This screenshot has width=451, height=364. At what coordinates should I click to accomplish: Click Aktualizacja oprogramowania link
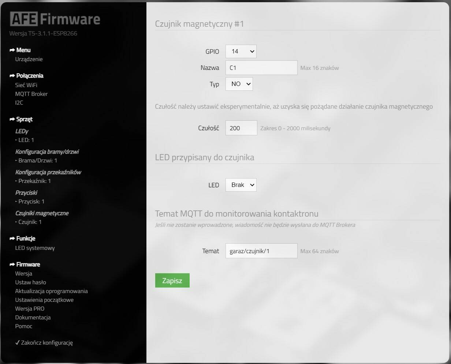(51, 291)
